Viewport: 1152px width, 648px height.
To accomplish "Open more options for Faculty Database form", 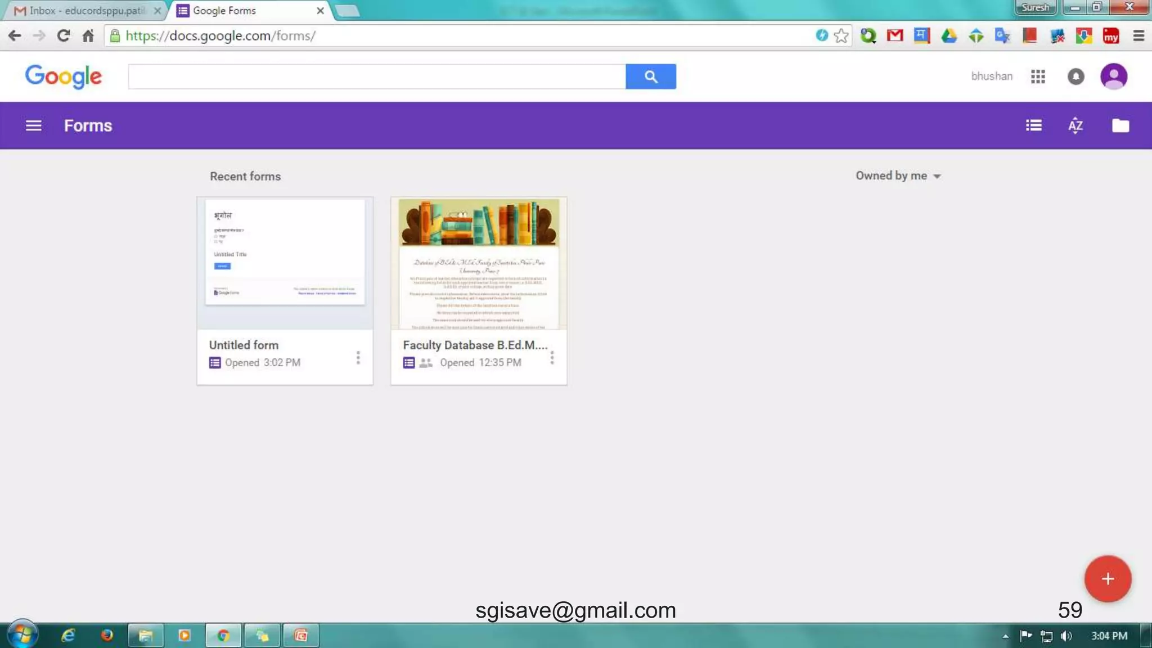I will click(552, 358).
